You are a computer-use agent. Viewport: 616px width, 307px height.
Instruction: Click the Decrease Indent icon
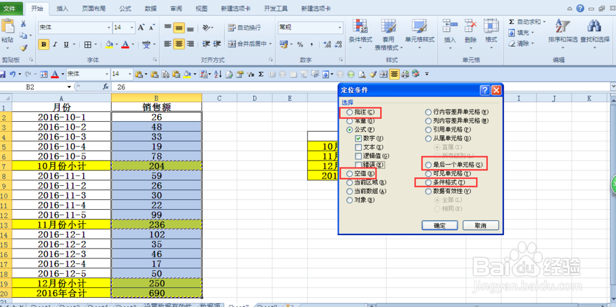(206, 44)
